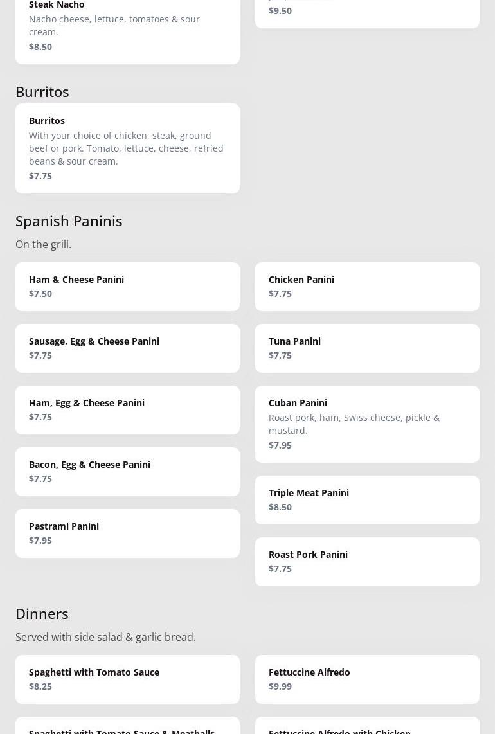This screenshot has height=734, width=495.
Task: Select the Steak Nacho menu item
Action: click(x=127, y=26)
